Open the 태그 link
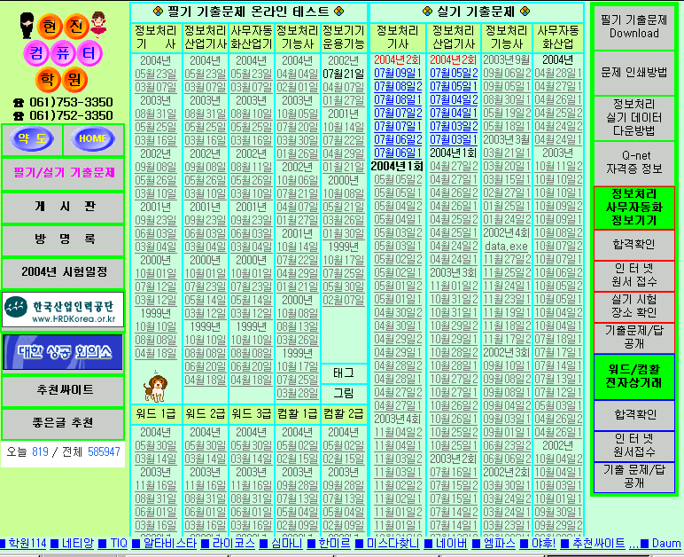 click(x=343, y=373)
